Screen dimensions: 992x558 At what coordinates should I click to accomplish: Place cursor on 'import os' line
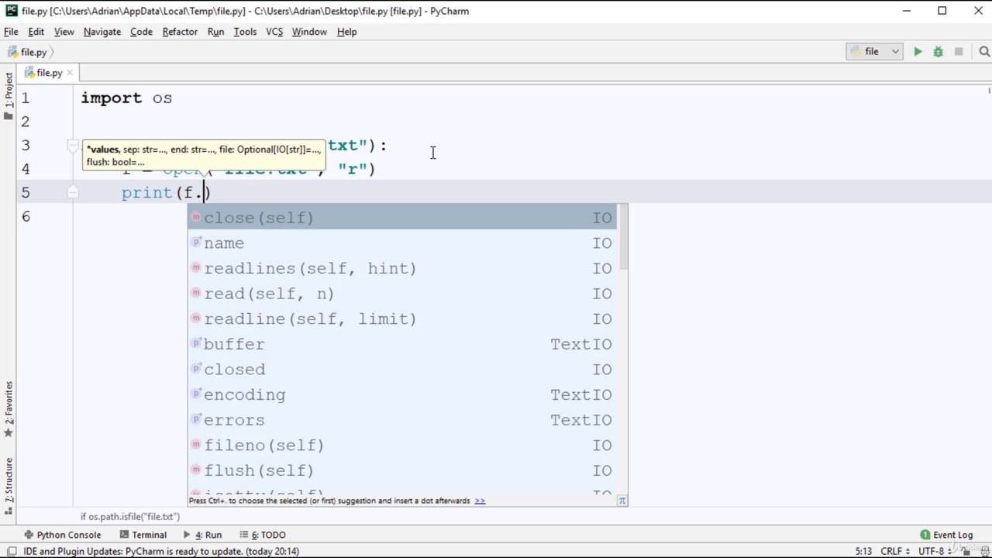pos(126,98)
